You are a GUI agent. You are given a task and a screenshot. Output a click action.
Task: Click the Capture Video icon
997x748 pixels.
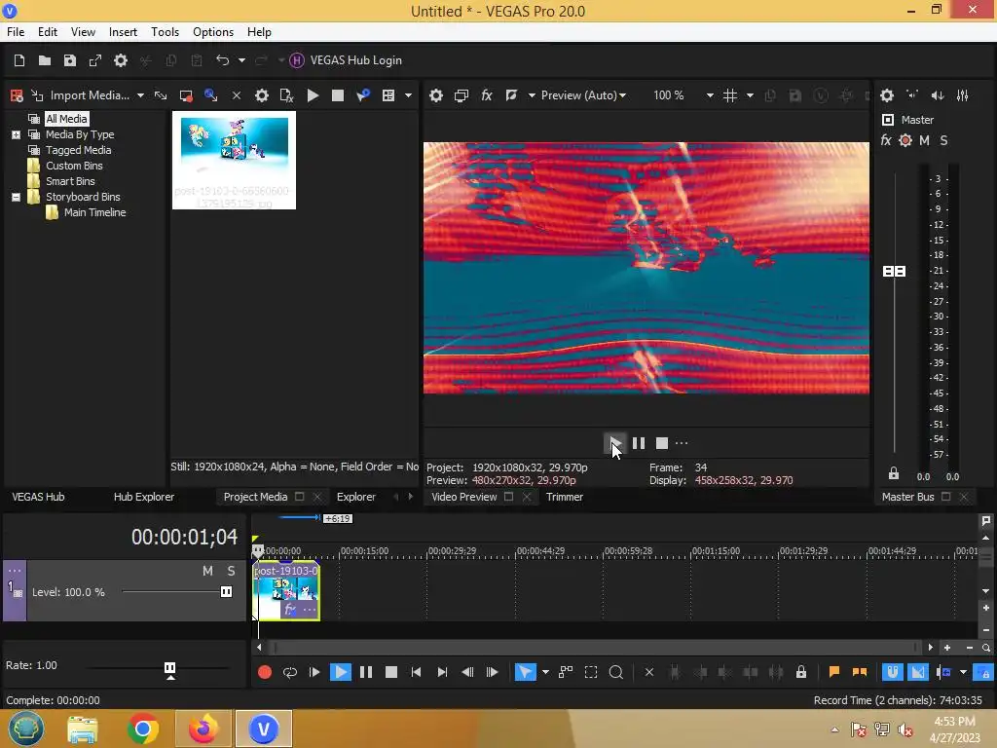coord(186,95)
